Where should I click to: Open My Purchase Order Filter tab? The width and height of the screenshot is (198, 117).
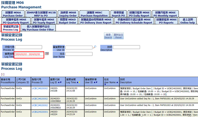[x=38, y=28]
